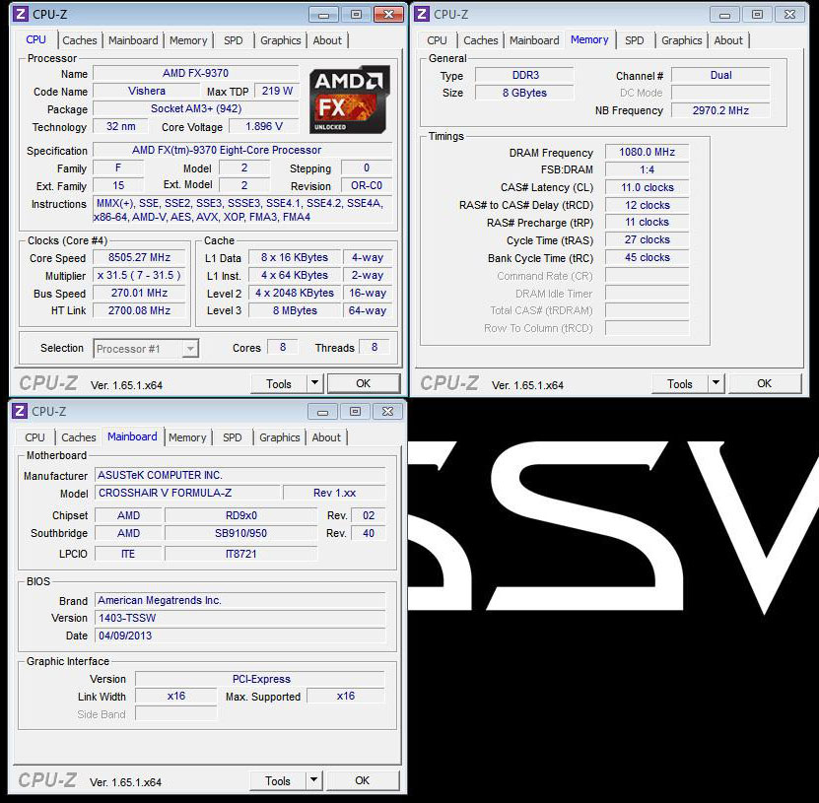Click OK button in Memory window
Viewport: 819px width, 803px height.
(x=764, y=383)
